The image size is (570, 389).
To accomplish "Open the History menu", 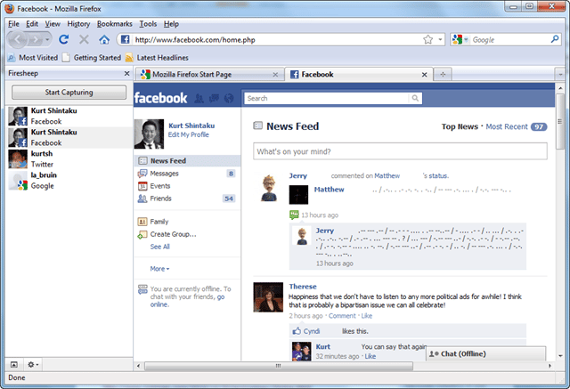I will coord(78,24).
